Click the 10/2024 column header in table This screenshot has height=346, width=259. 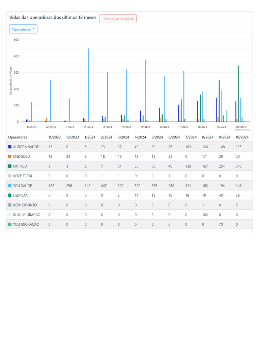pyautogui.click(x=242, y=137)
